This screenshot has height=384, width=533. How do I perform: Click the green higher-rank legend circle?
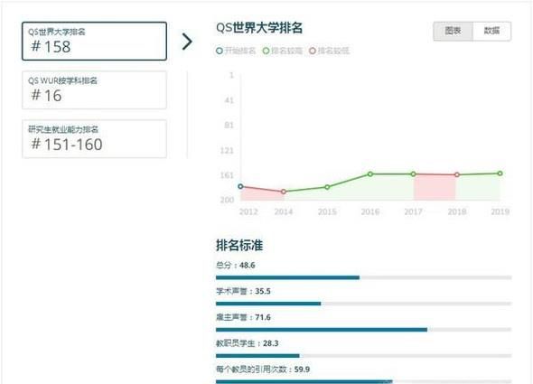tap(266, 51)
